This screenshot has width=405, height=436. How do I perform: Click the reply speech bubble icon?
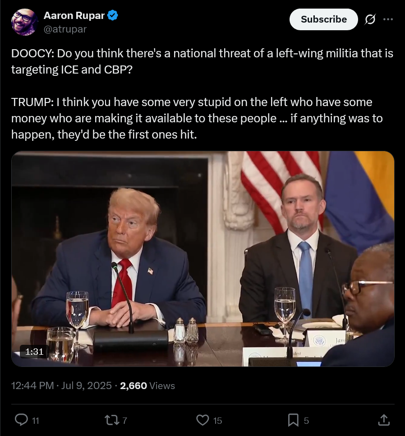click(21, 420)
